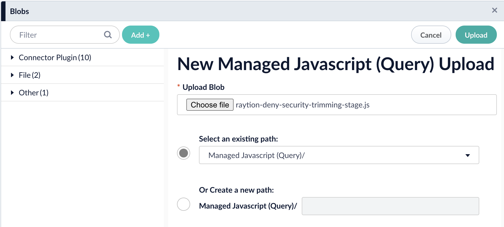Expand the Connector Plugin triangle arrow
The image size is (504, 227).
pyautogui.click(x=12, y=57)
